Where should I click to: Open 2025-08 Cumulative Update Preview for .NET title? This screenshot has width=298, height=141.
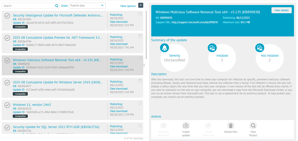[x=58, y=38]
